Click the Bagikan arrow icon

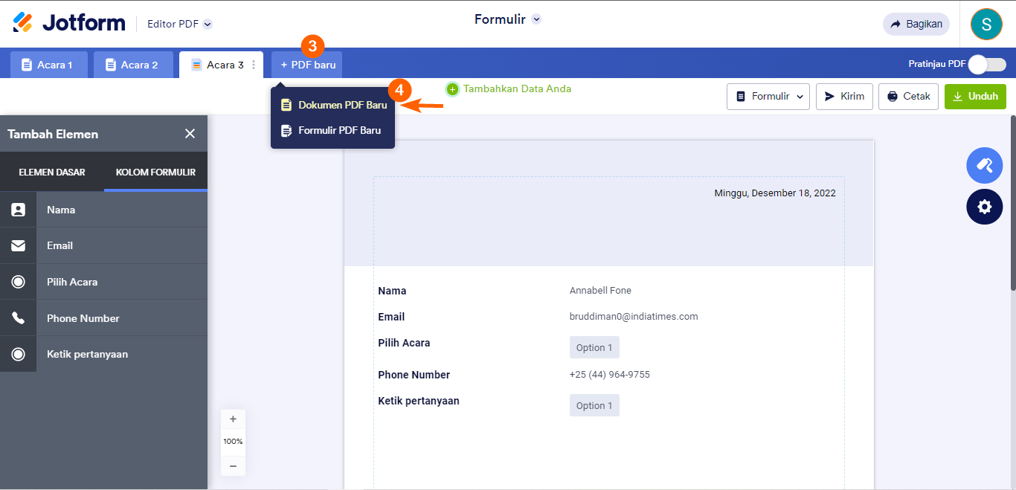(896, 24)
